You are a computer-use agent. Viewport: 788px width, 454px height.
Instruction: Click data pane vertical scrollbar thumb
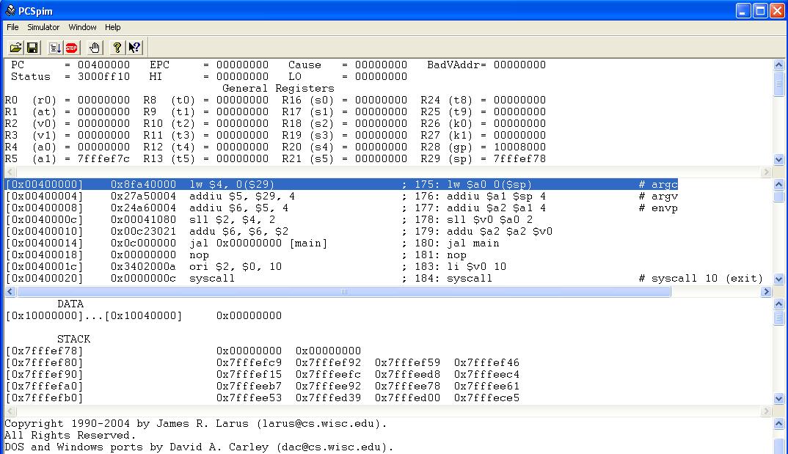tap(778, 317)
